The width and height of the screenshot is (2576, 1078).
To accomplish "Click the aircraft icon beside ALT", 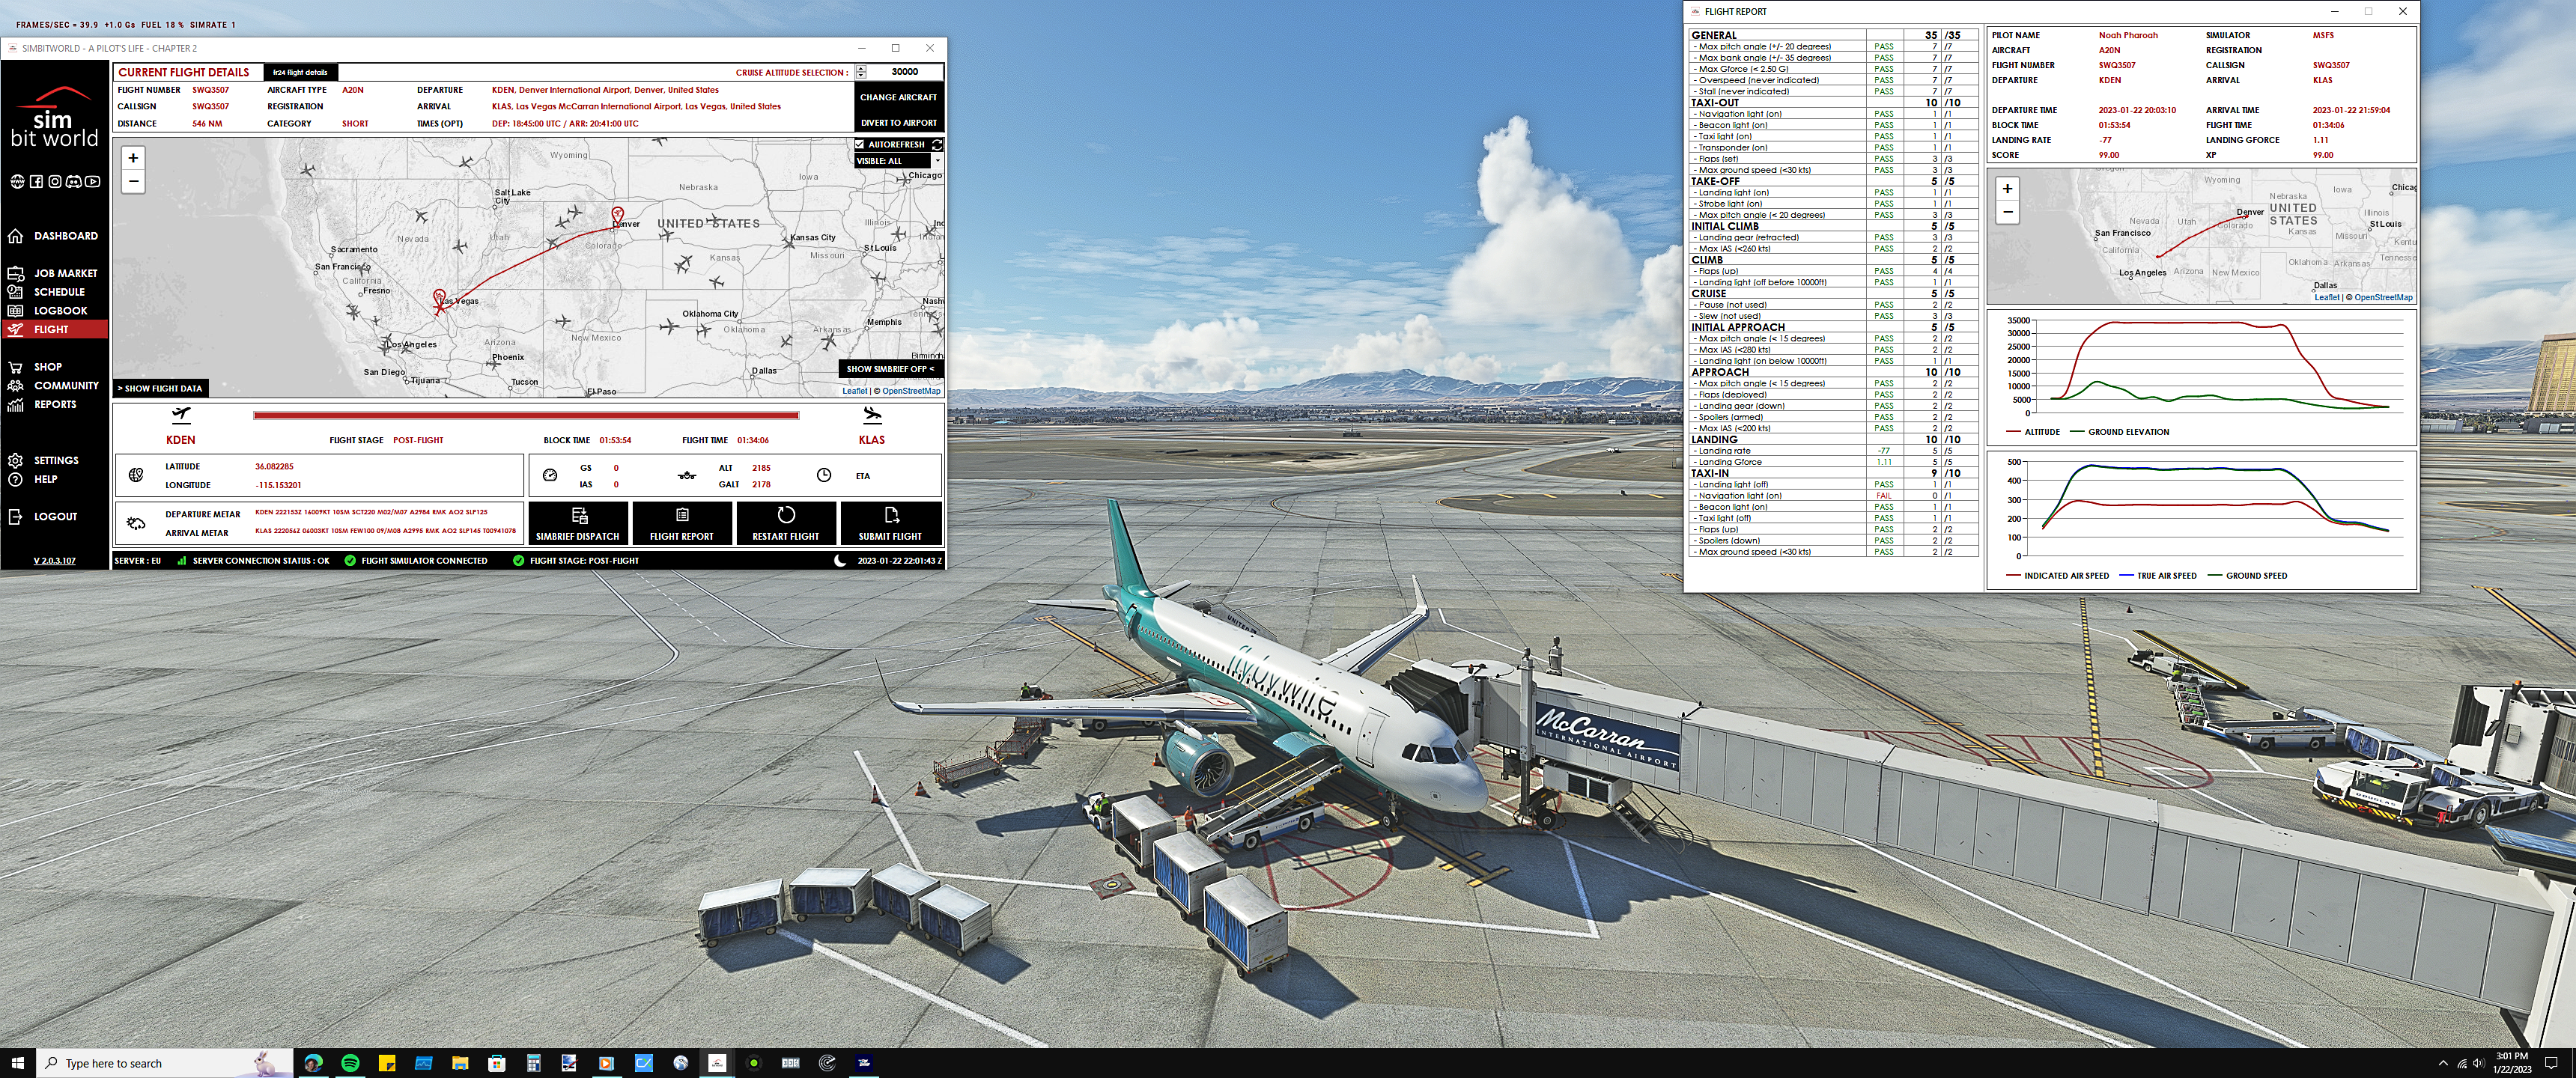I will point(687,476).
